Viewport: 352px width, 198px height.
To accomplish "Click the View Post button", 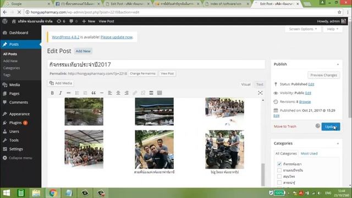I will pos(167,74).
